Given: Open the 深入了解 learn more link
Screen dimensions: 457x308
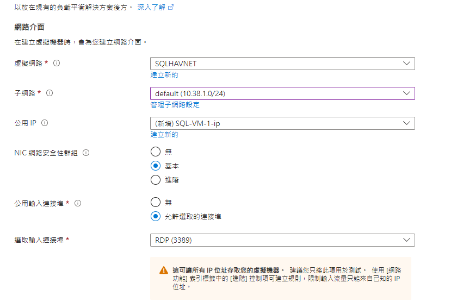Looking at the screenshot, I should coord(151,7).
